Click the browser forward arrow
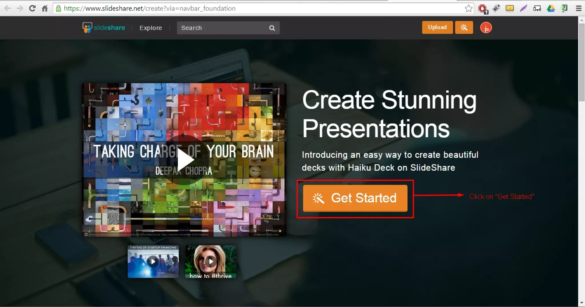 tap(20, 8)
